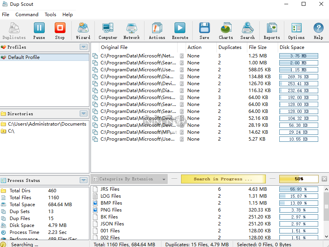Open the Options settings icon
Image resolution: width=329 pixels, height=247 pixels.
pos(296,31)
